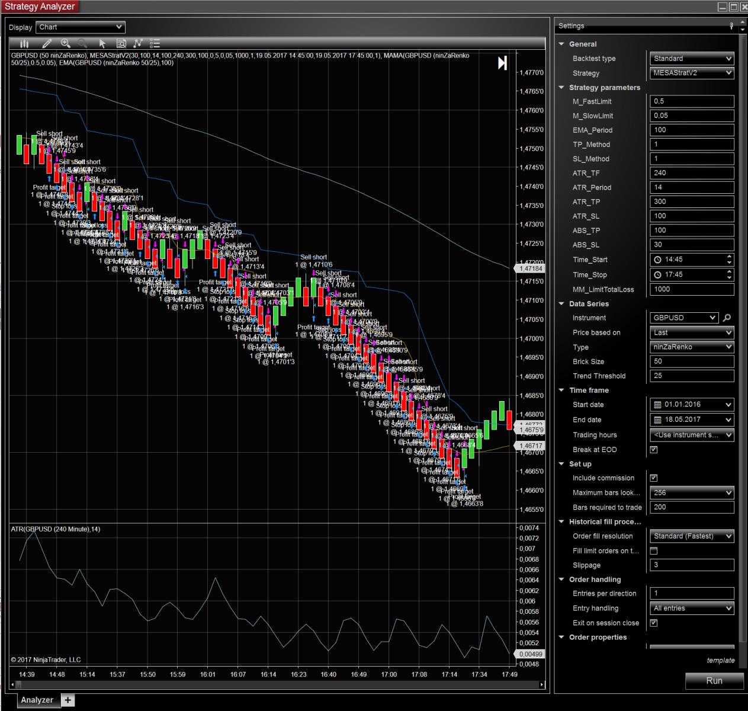Click the ABS_SL input field
Screen dimensions: 748x711
pyautogui.click(x=692, y=245)
